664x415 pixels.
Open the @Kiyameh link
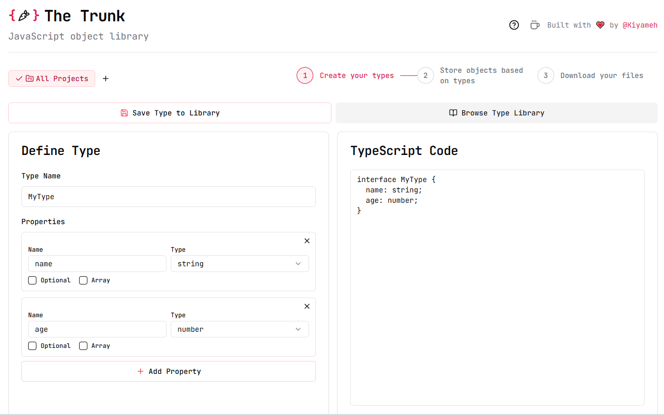tap(640, 25)
